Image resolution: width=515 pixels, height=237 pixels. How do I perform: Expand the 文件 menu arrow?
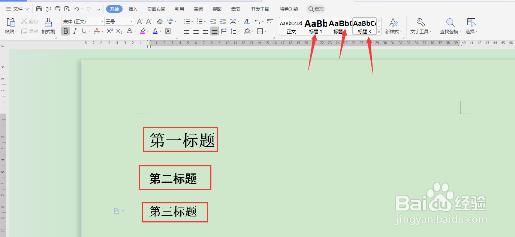[27, 9]
